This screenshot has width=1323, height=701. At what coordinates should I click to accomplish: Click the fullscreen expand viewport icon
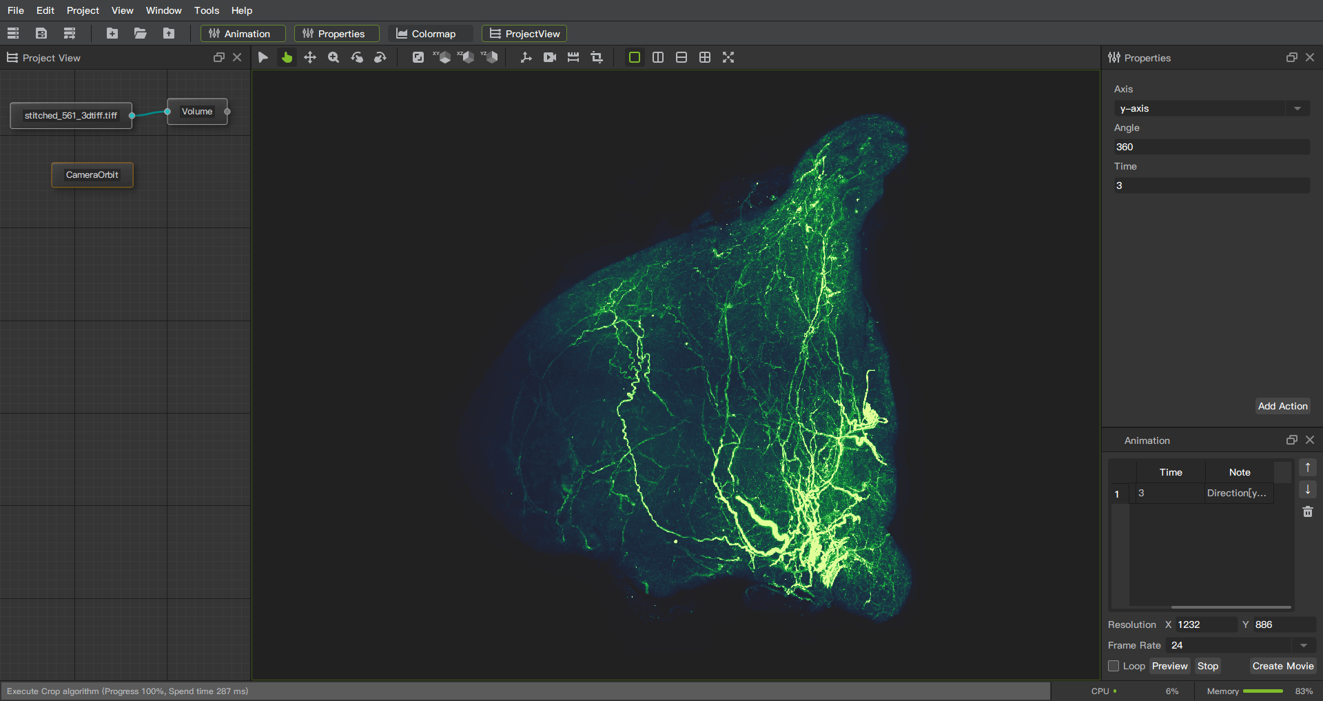click(728, 57)
